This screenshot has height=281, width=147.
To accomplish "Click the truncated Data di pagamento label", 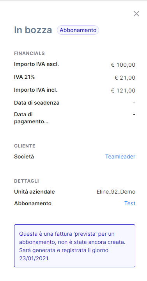I will pyautogui.click(x=31, y=118).
